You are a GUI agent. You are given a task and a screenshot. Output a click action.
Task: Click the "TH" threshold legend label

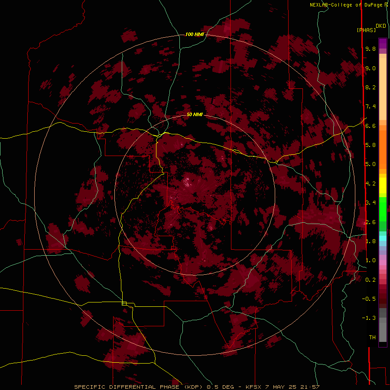click(372, 338)
